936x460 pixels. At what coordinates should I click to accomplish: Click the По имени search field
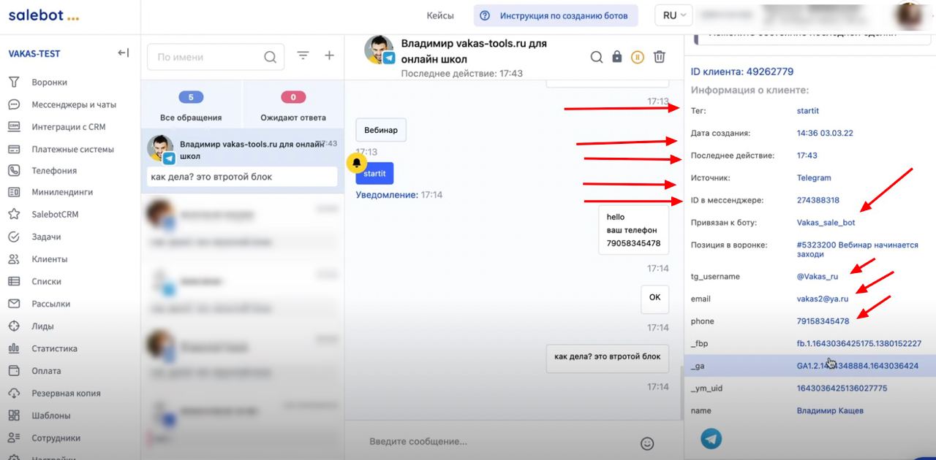[208, 57]
